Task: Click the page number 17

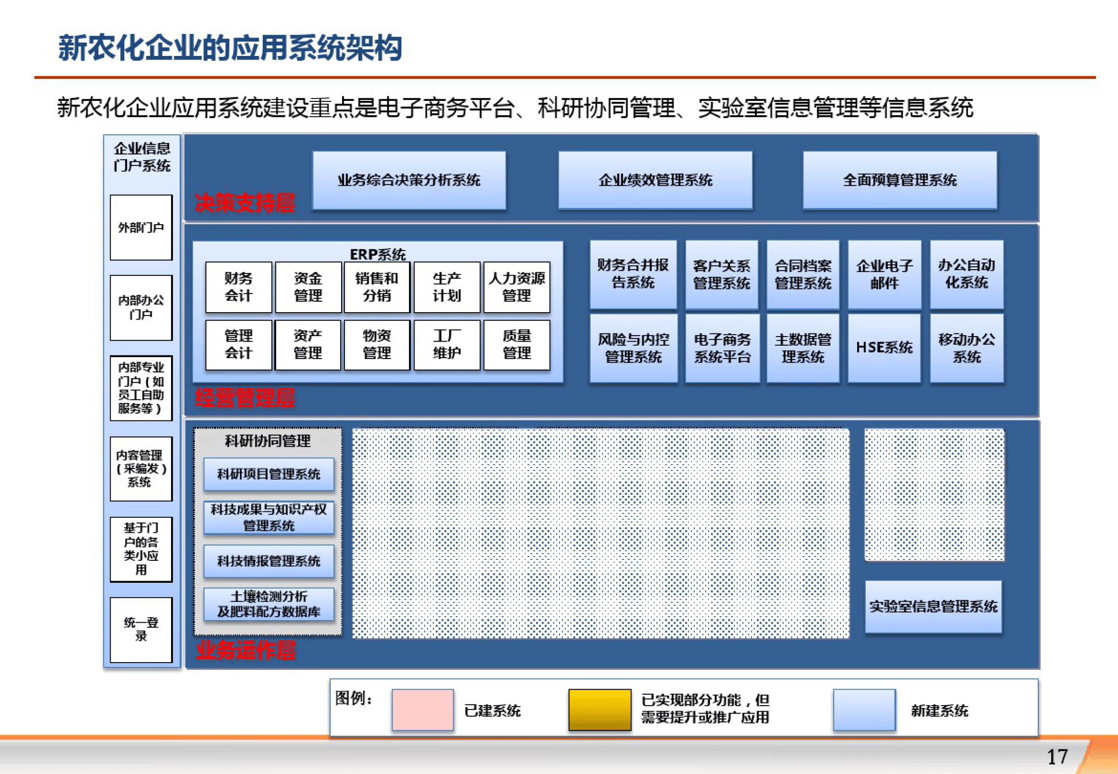Action: click(1057, 757)
